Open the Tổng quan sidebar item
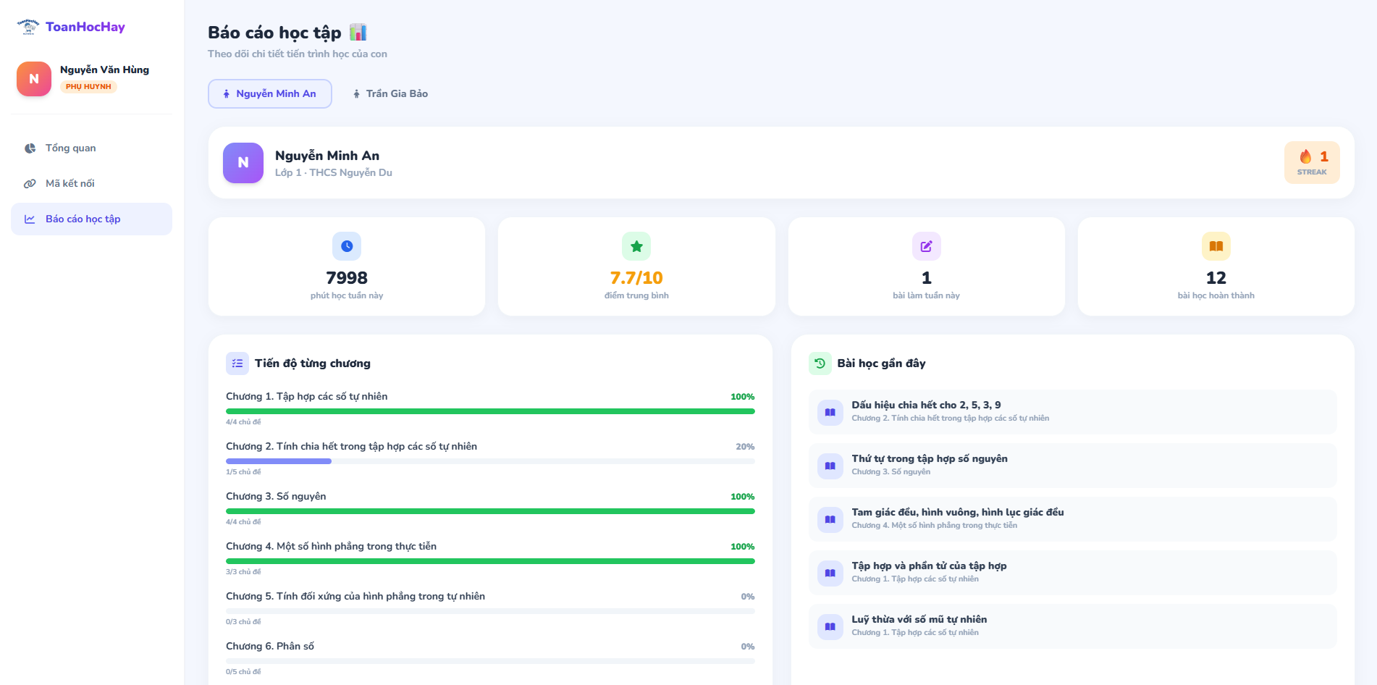Viewport: 1377px width, 685px height. (x=91, y=148)
